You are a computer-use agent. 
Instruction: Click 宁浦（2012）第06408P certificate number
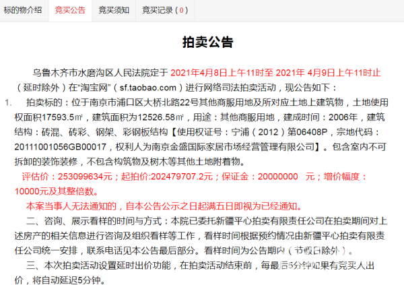[x=279, y=132]
